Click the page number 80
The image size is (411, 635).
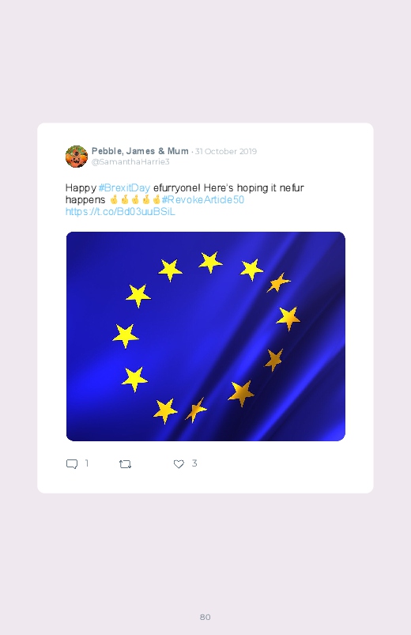[205, 617]
